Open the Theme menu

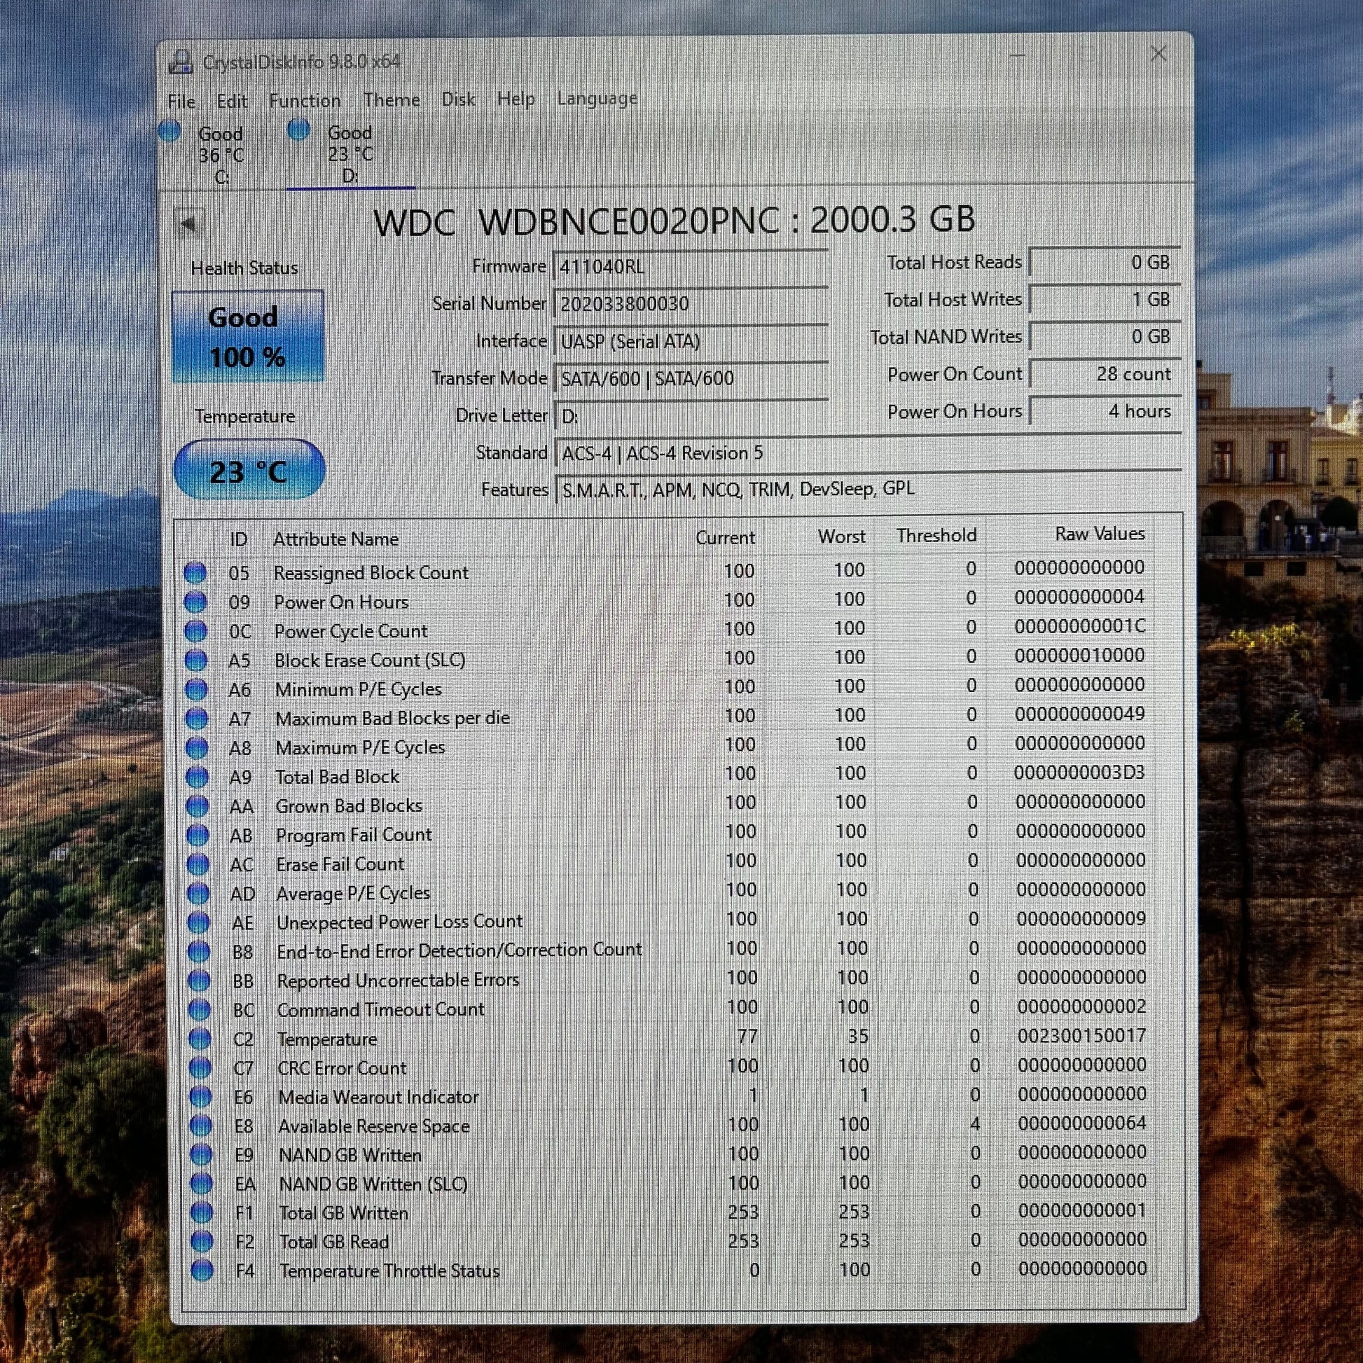pos(392,100)
